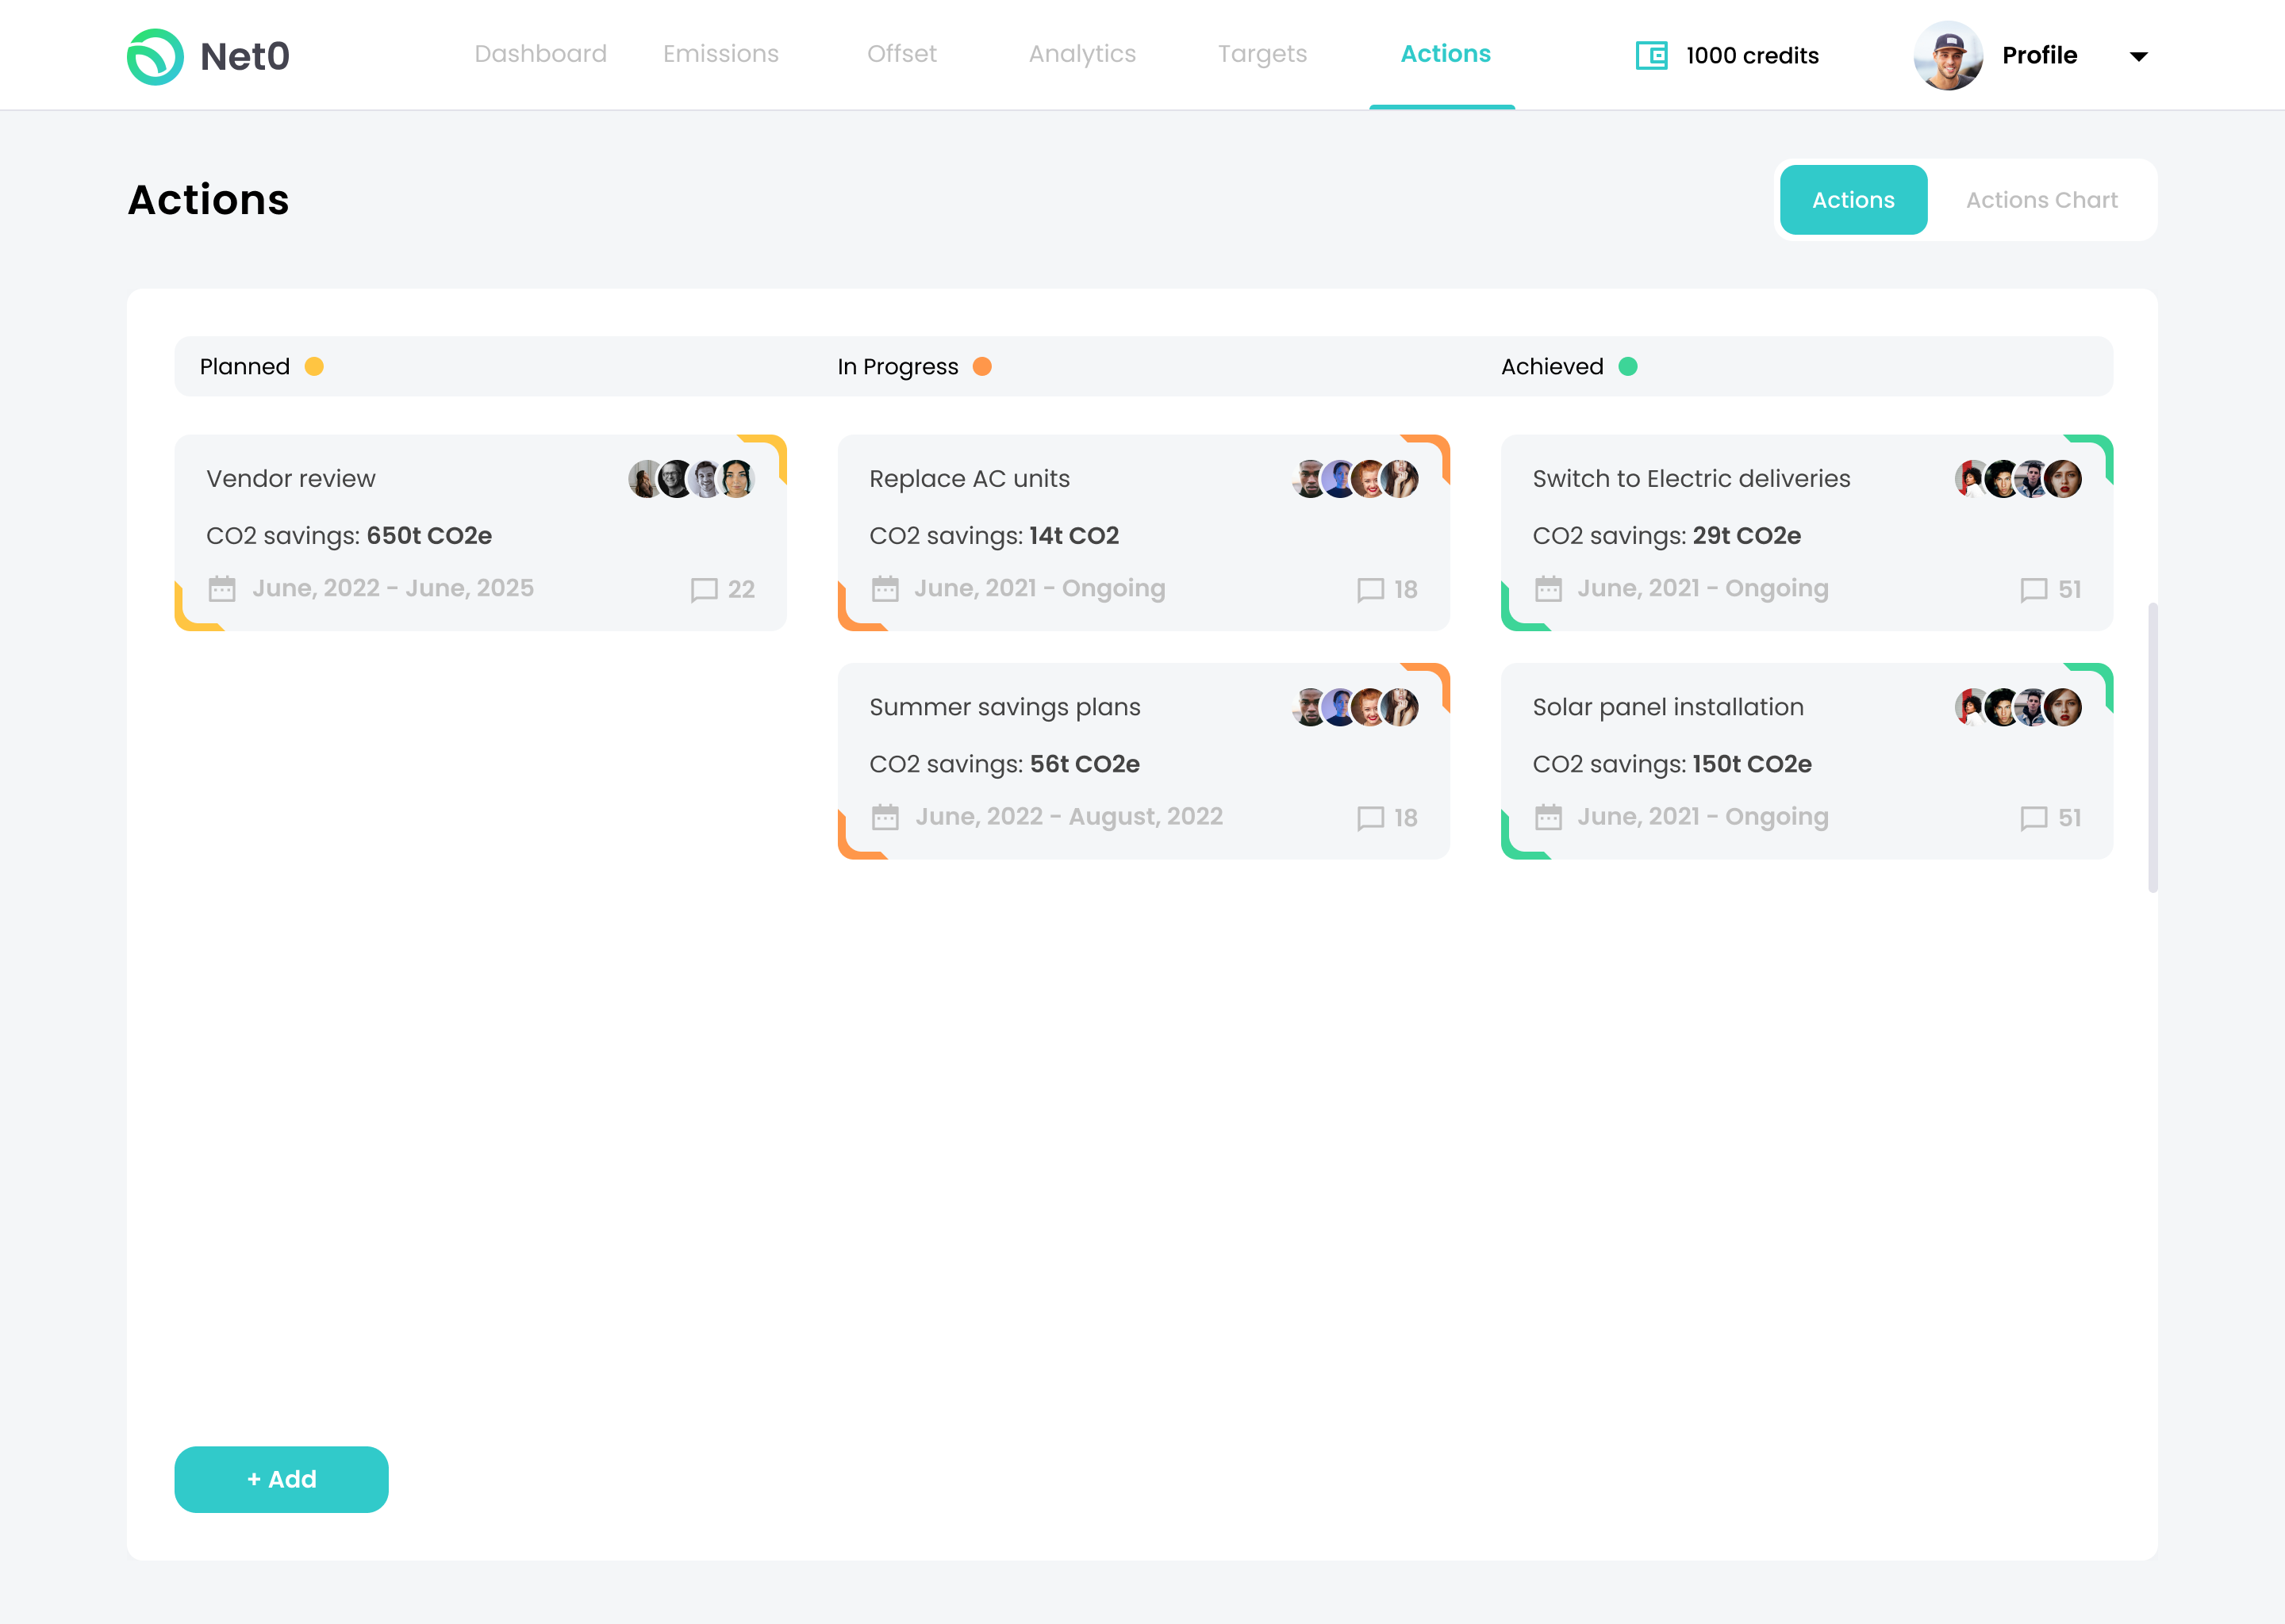Open the Emissions section
2285x1624 pixels.
point(720,54)
